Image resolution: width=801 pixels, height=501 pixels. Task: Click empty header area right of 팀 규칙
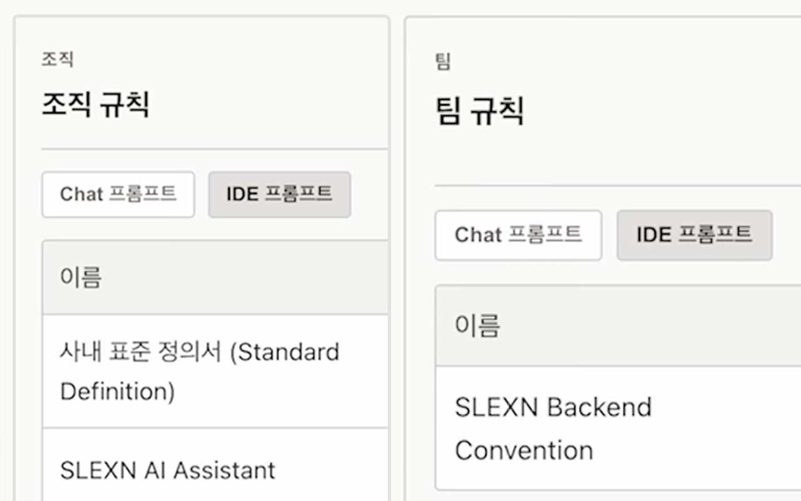coord(663,110)
